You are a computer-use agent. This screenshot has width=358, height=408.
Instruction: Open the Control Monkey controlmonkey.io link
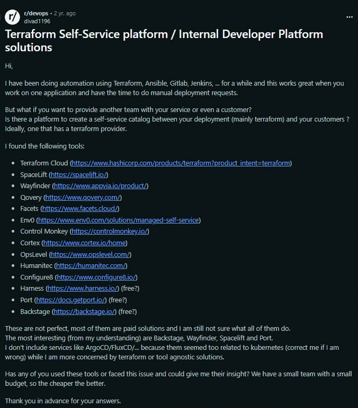pyautogui.click(x=109, y=231)
